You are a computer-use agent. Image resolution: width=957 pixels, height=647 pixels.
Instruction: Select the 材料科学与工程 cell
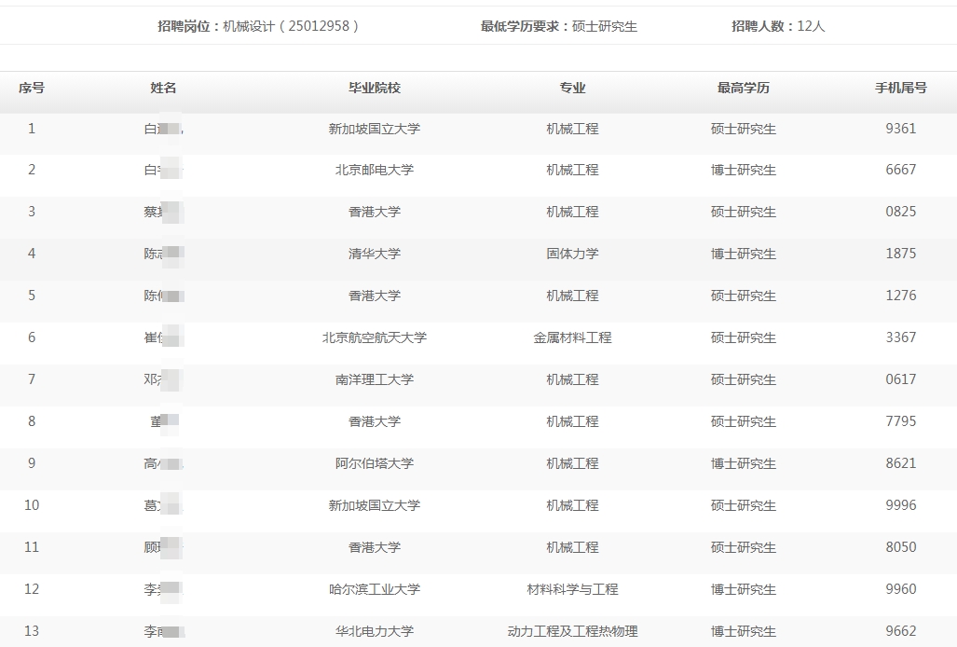coord(572,589)
